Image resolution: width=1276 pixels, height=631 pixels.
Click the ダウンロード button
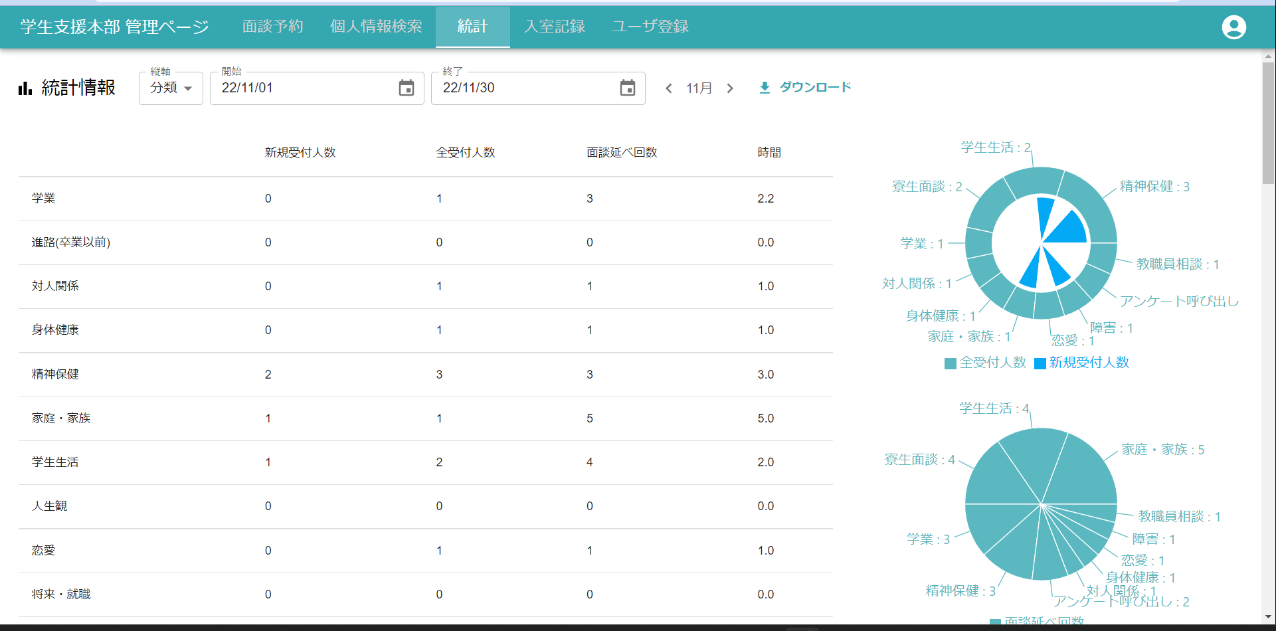[x=804, y=88]
